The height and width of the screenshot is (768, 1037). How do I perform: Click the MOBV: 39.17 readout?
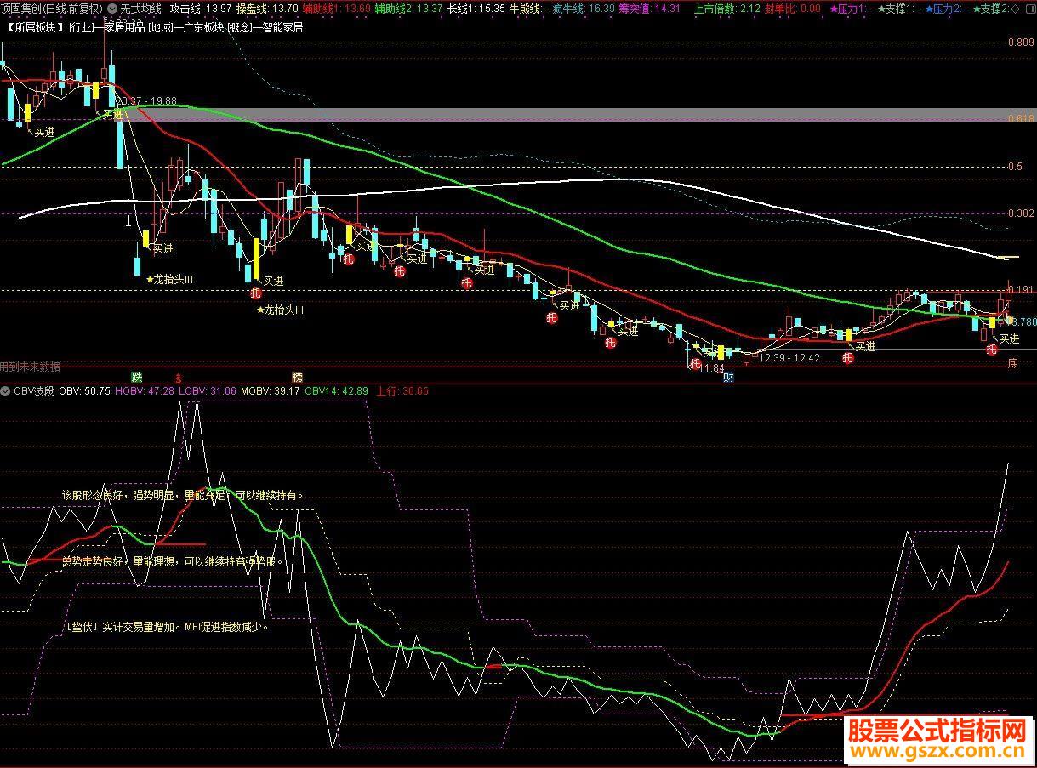[271, 391]
